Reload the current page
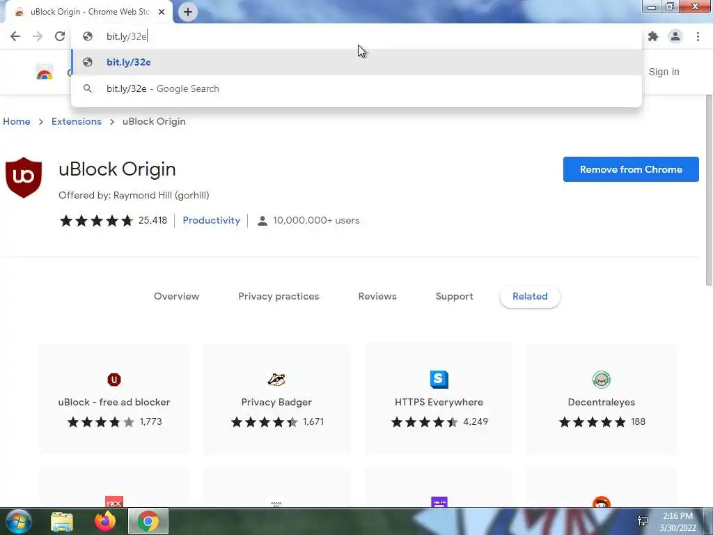Viewport: 713px width, 535px height. click(60, 36)
